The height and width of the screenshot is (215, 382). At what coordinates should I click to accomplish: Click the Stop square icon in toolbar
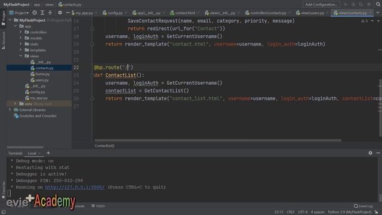pos(369,4)
